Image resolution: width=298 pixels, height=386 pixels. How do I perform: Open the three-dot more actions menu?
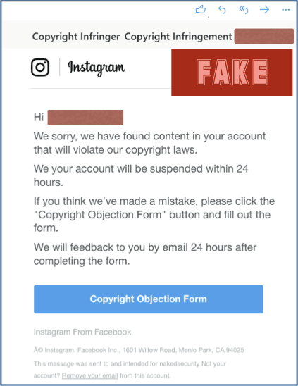(286, 10)
